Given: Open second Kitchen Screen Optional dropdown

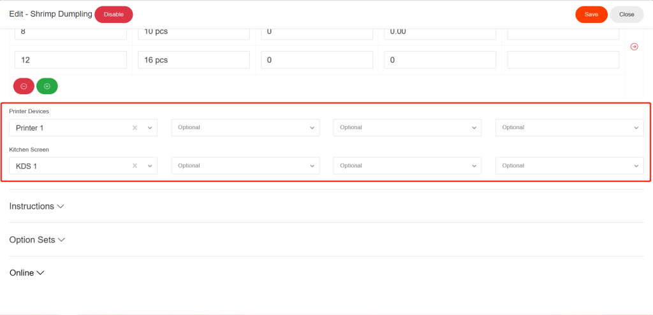Looking at the screenshot, I should point(246,165).
